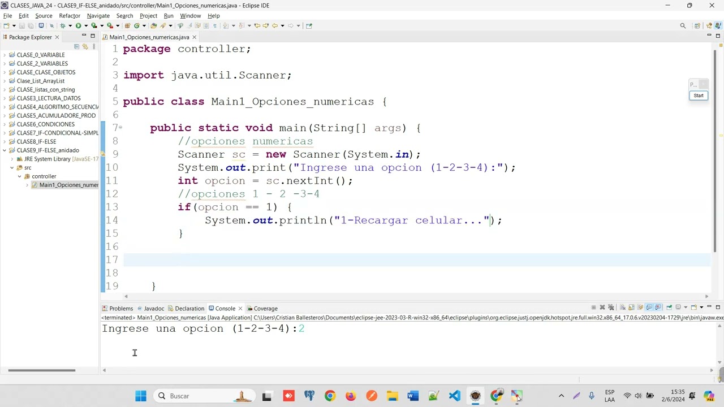Click the editor horizontal scrollbar
Screen dimensions: 724x407
pos(416,296)
